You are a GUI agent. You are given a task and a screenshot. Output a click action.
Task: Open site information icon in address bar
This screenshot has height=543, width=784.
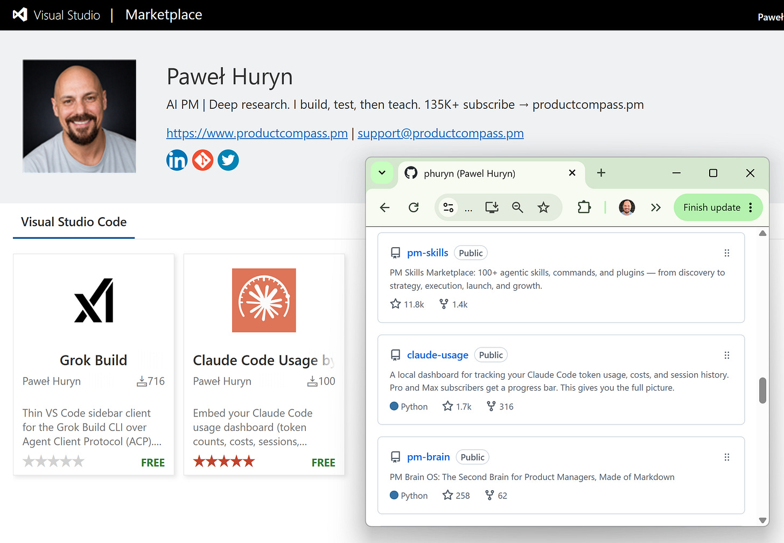[x=448, y=207]
